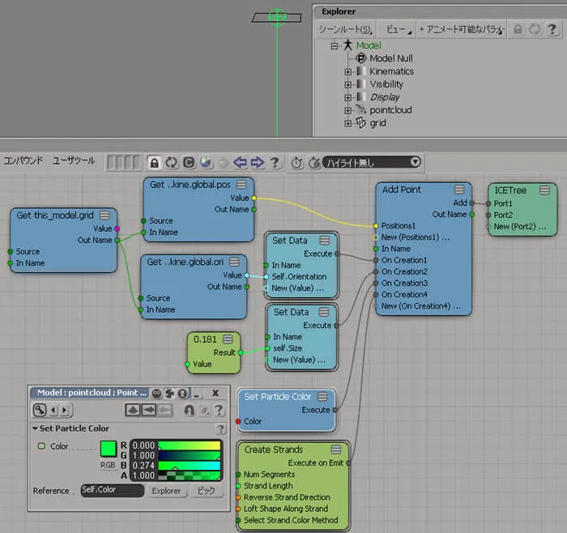Open the Add Point node menu icon
567x533 pixels.
[459, 190]
